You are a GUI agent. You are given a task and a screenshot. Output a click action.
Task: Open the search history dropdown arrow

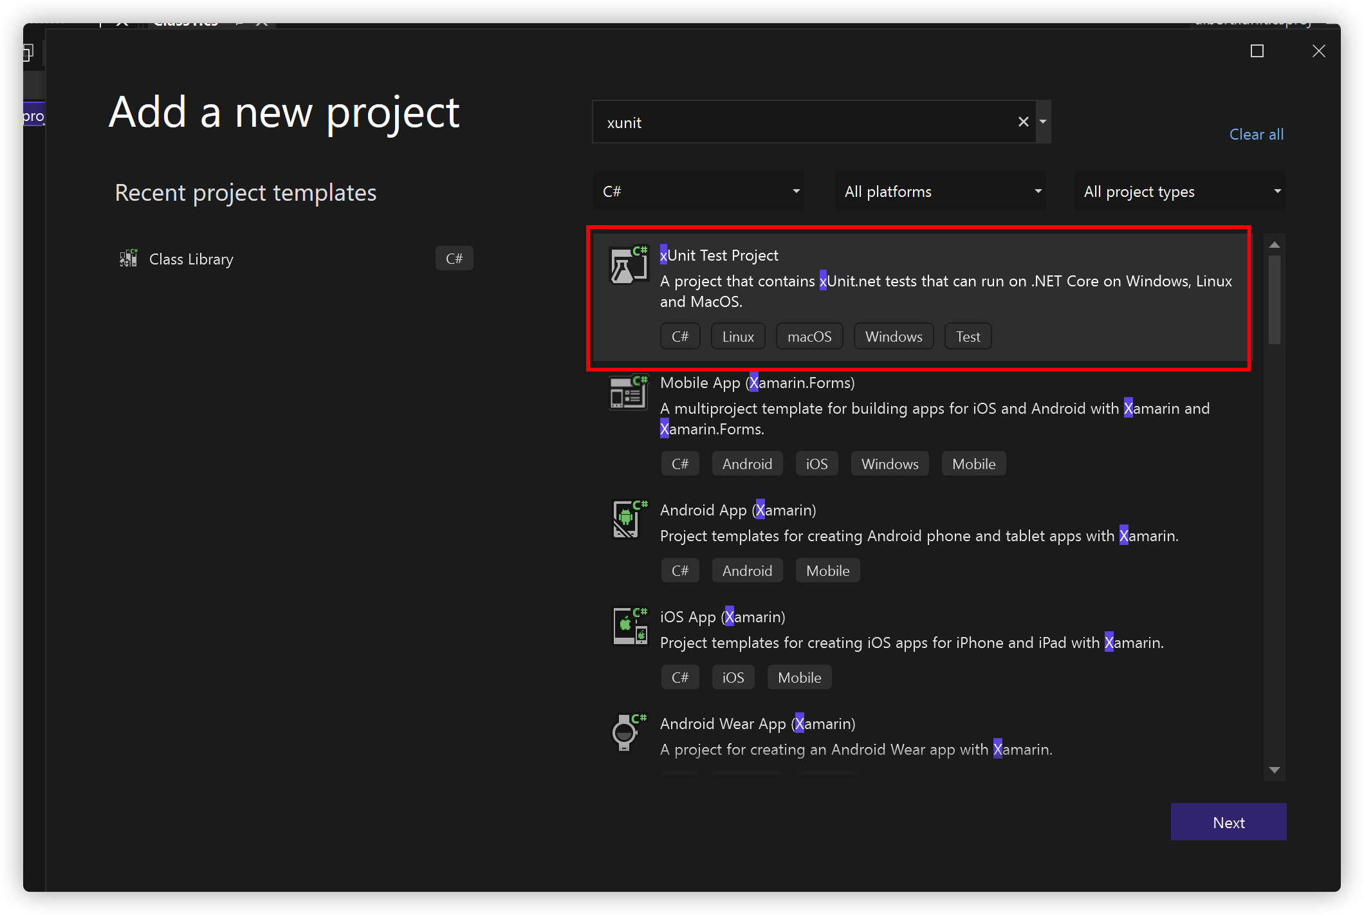point(1044,122)
